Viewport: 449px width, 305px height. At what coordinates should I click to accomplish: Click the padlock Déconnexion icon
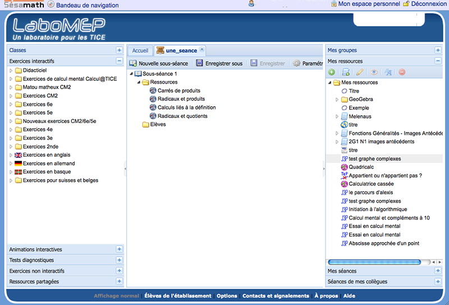tap(406, 4)
